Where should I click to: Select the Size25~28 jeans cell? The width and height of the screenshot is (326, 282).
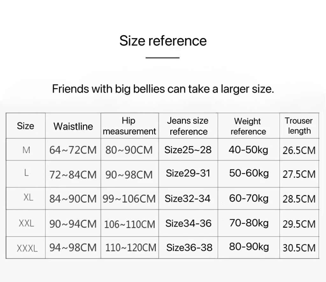(188, 150)
